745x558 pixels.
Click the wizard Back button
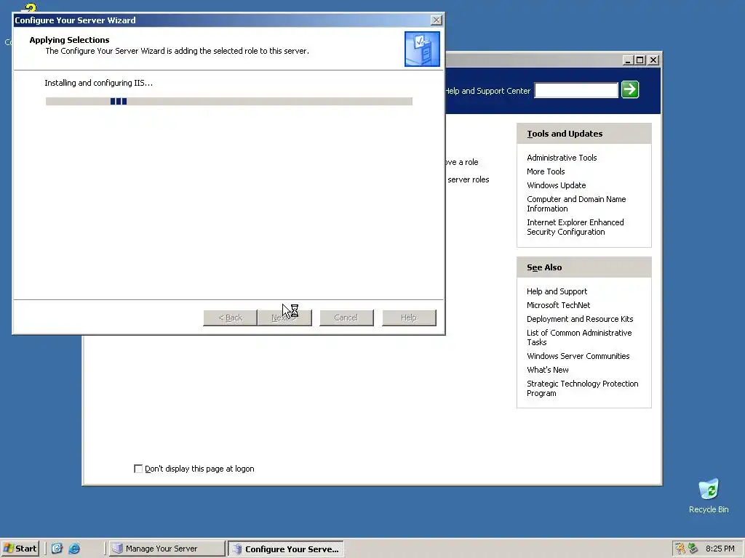(x=230, y=318)
